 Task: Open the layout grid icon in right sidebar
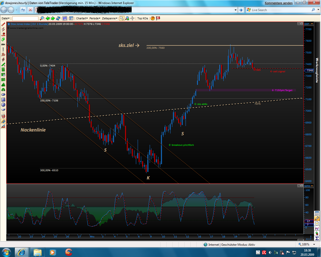[317, 213]
